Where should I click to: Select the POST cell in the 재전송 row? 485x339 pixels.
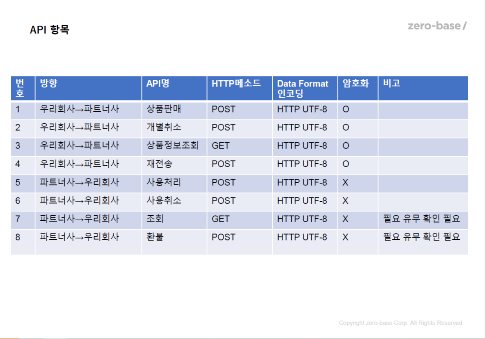[240, 165]
